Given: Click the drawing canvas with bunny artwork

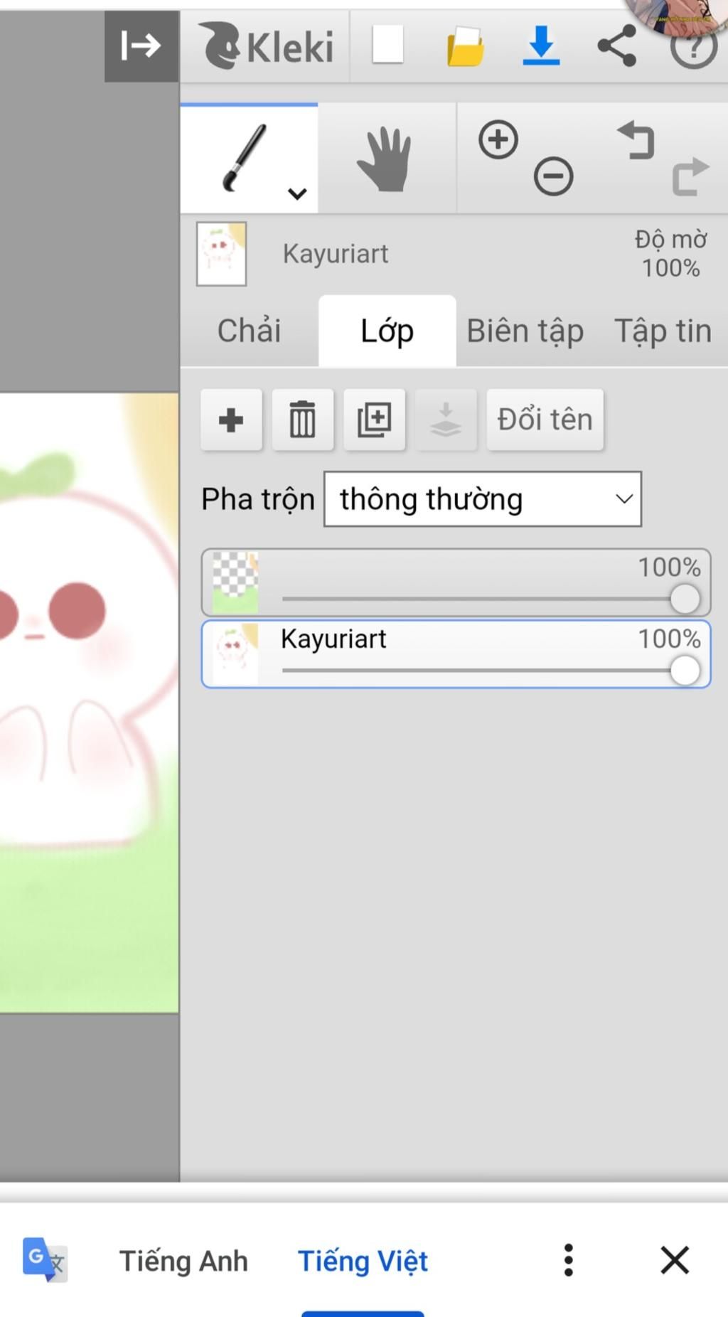Looking at the screenshot, I should pyautogui.click(x=90, y=703).
